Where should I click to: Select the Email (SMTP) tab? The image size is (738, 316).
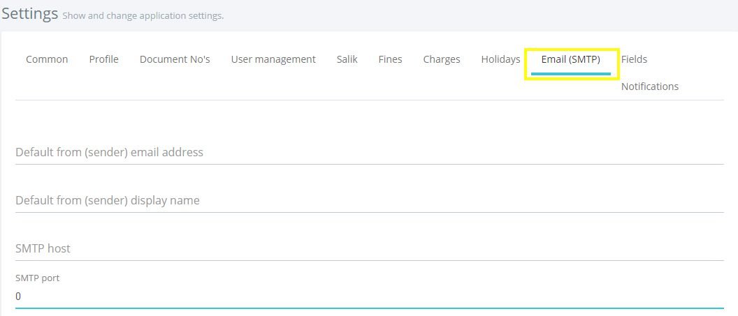pos(570,59)
